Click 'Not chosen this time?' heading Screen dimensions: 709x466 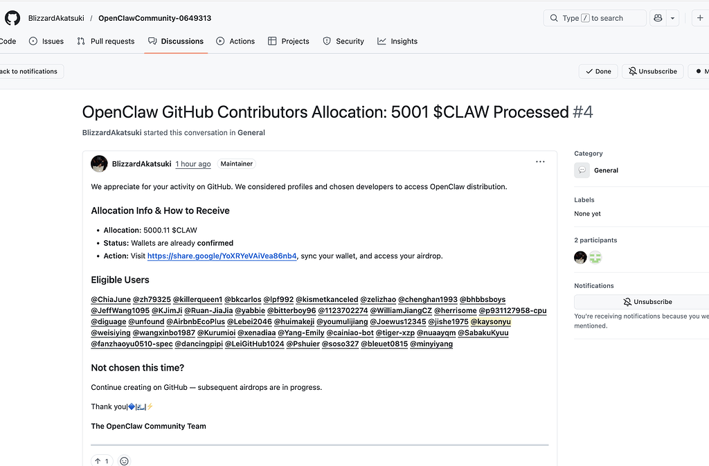click(138, 368)
